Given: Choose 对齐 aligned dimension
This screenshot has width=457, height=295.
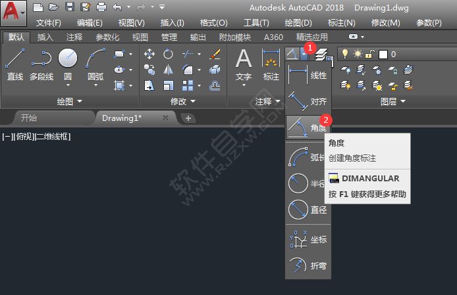Looking at the screenshot, I should [x=308, y=102].
